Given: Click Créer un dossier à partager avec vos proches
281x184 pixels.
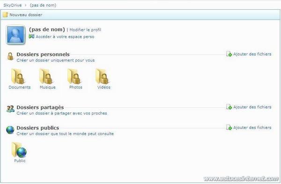Looking at the screenshot, I should point(62,113).
